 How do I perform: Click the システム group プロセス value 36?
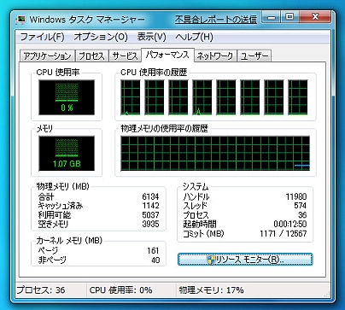pos(302,215)
